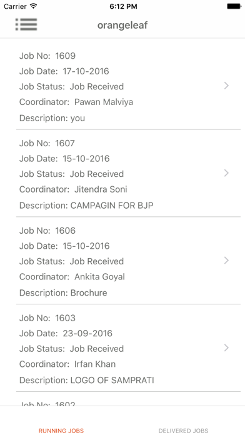This screenshot has height=435, width=245.
Task: Tap coordinator Jitendra Soni line
Action: [73, 189]
